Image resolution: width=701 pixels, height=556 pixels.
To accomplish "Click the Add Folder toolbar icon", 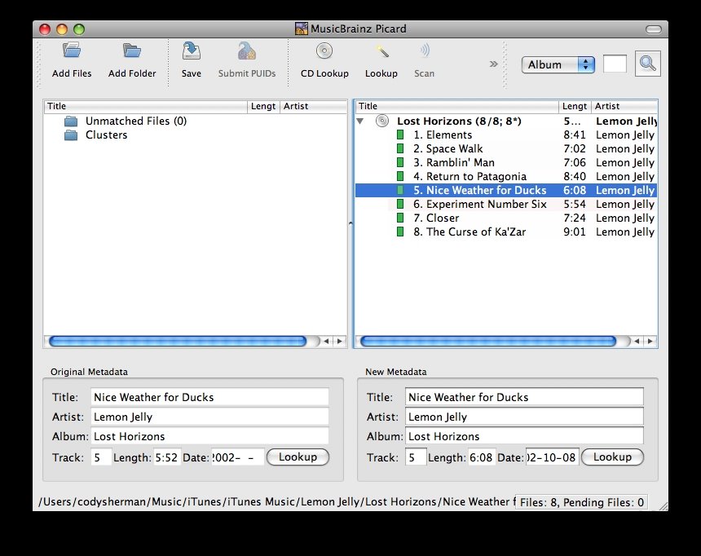I will [x=132, y=51].
